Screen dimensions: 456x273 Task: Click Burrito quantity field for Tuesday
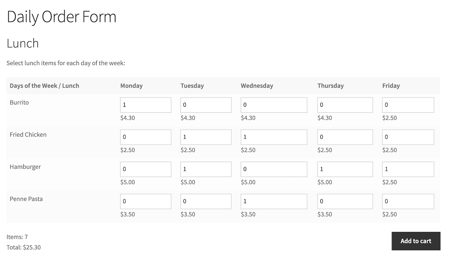pos(206,105)
